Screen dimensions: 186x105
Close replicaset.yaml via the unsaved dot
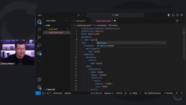(x=115, y=21)
